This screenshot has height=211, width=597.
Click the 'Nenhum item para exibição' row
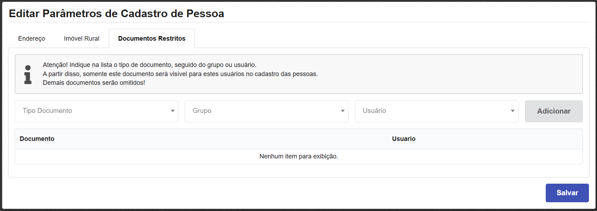(298, 156)
